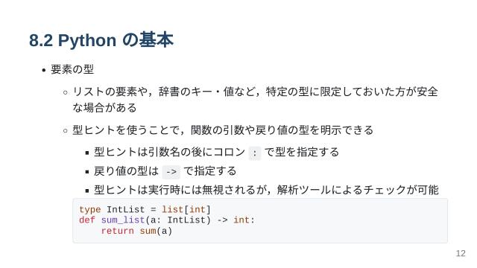Click the slide title "8.2 Python の基本"
Viewport: 477px width, 268px height.
click(101, 39)
